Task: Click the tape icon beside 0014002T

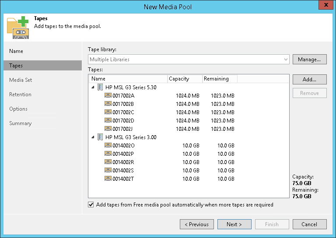Action: (108, 178)
